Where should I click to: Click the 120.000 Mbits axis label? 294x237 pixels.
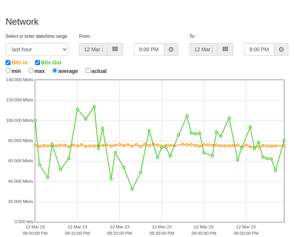click(x=19, y=100)
